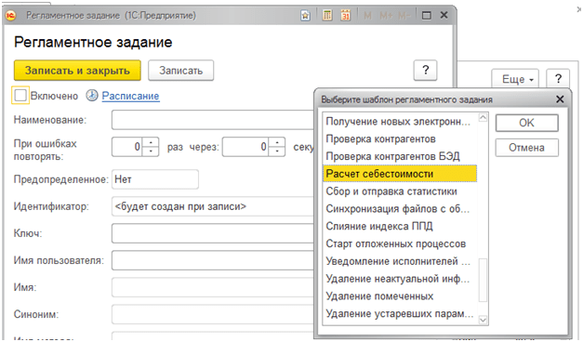This screenshot has height=342, width=583.
Task: Click the 1C application logo icon
Action: [11, 15]
